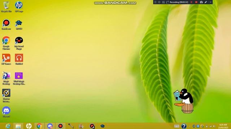
Task: Click Bandicam record icon in taskbar
Action: click(x=60, y=126)
